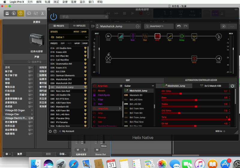The image size is (240, 168).
Task: Adjust the Bass slider
Action: [x=196, y=100]
